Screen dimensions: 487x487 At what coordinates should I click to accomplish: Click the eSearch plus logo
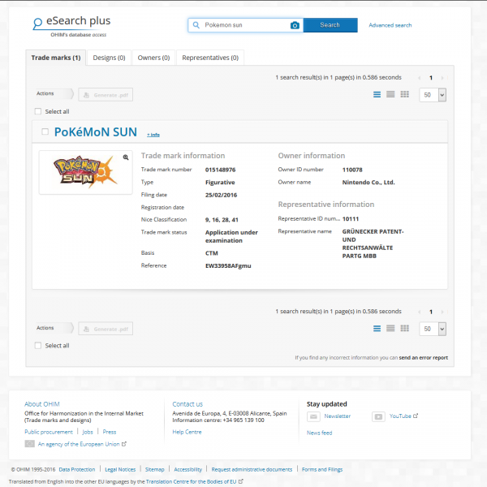click(71, 24)
